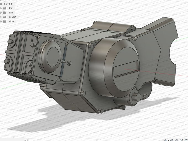Select the キャンバス label in browser
Screen dimensions: 188x141
click(12, 17)
